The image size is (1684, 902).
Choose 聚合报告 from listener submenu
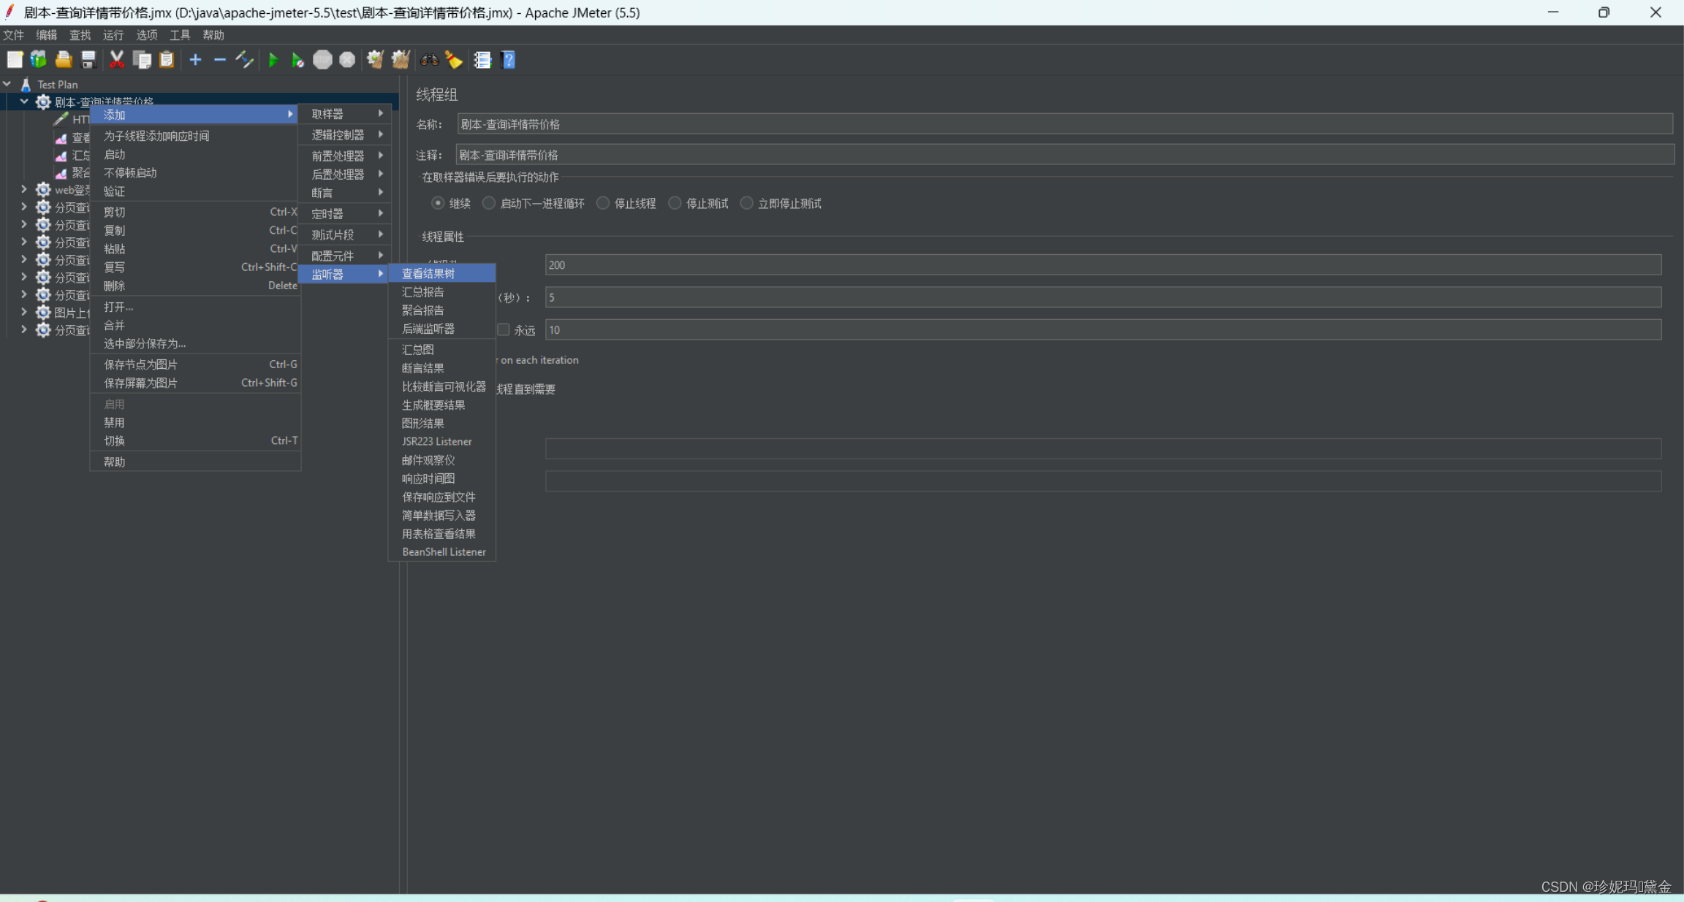[x=442, y=310]
